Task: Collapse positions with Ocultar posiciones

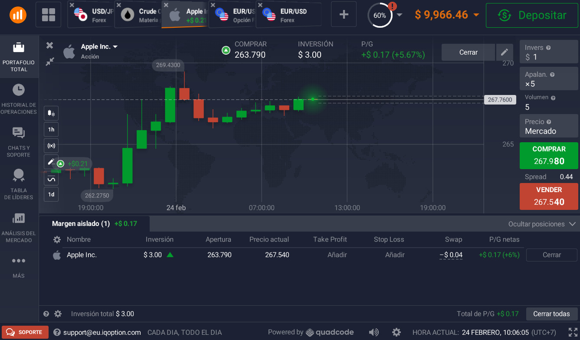Action: (542, 224)
